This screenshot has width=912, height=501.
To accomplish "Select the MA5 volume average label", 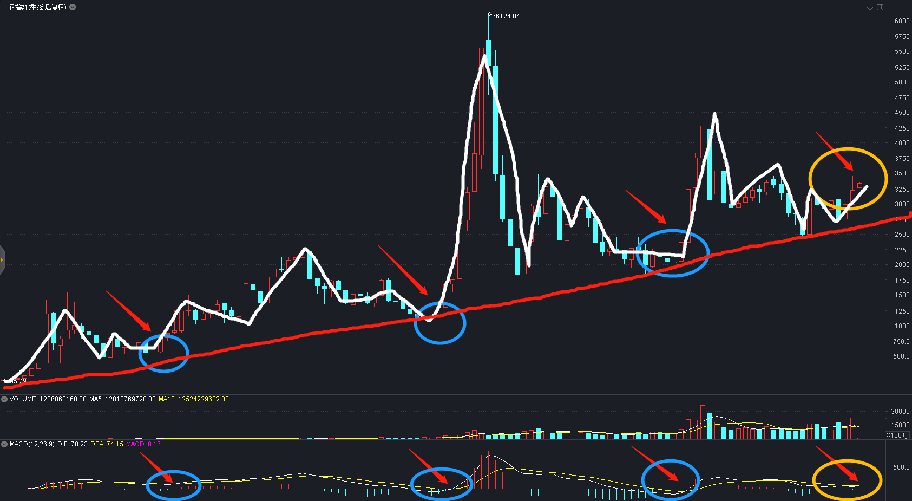I will (122, 399).
